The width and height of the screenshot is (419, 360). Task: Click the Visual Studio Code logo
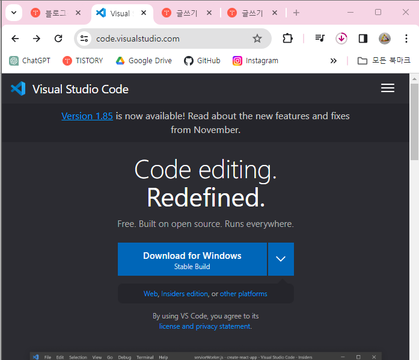18,88
